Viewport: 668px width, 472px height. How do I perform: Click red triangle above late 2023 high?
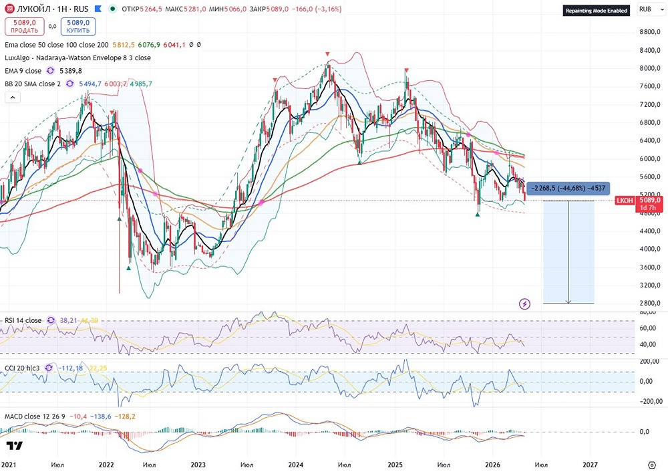tap(275, 80)
